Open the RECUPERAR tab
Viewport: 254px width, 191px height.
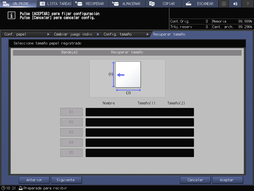point(91,3)
